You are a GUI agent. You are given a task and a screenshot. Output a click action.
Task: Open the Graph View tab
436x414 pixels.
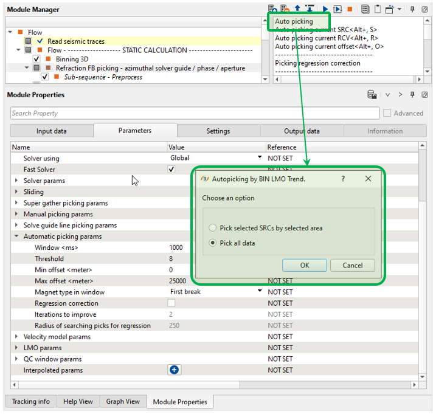pos(123,401)
